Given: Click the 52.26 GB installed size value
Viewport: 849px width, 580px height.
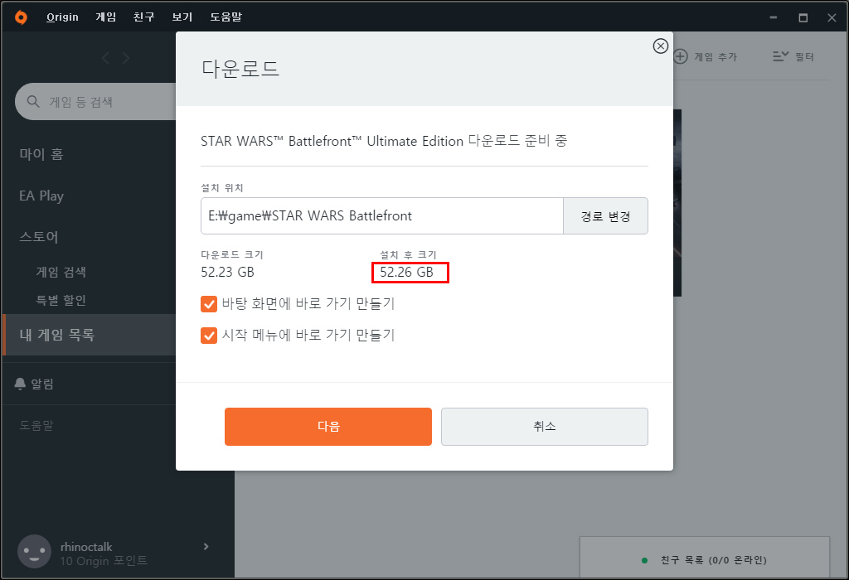Looking at the screenshot, I should [406, 272].
